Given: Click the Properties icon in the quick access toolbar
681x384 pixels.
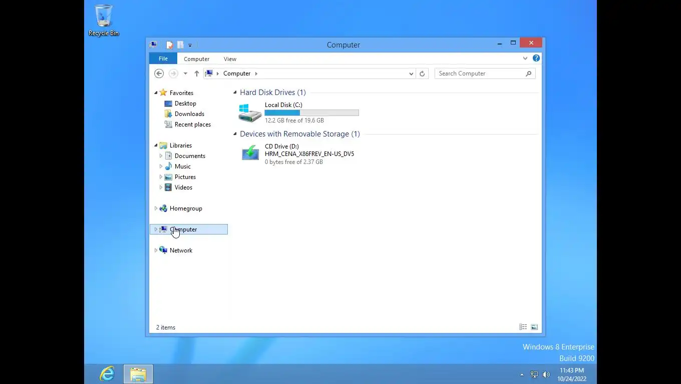Looking at the screenshot, I should [170, 45].
